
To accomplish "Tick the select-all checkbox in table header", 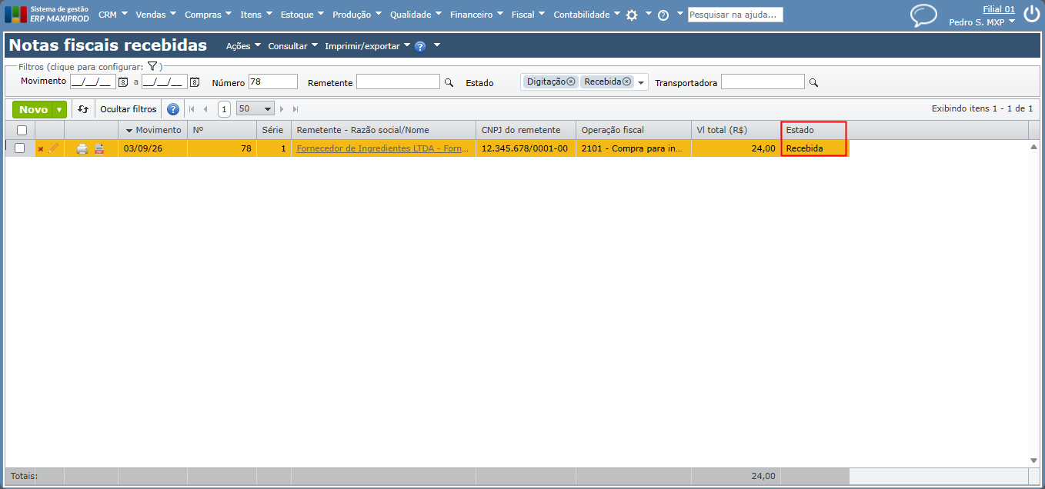I will [22, 130].
